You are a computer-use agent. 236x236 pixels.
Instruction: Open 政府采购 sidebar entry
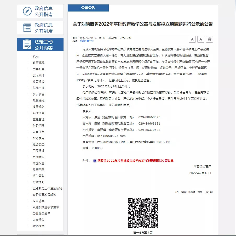(38, 170)
